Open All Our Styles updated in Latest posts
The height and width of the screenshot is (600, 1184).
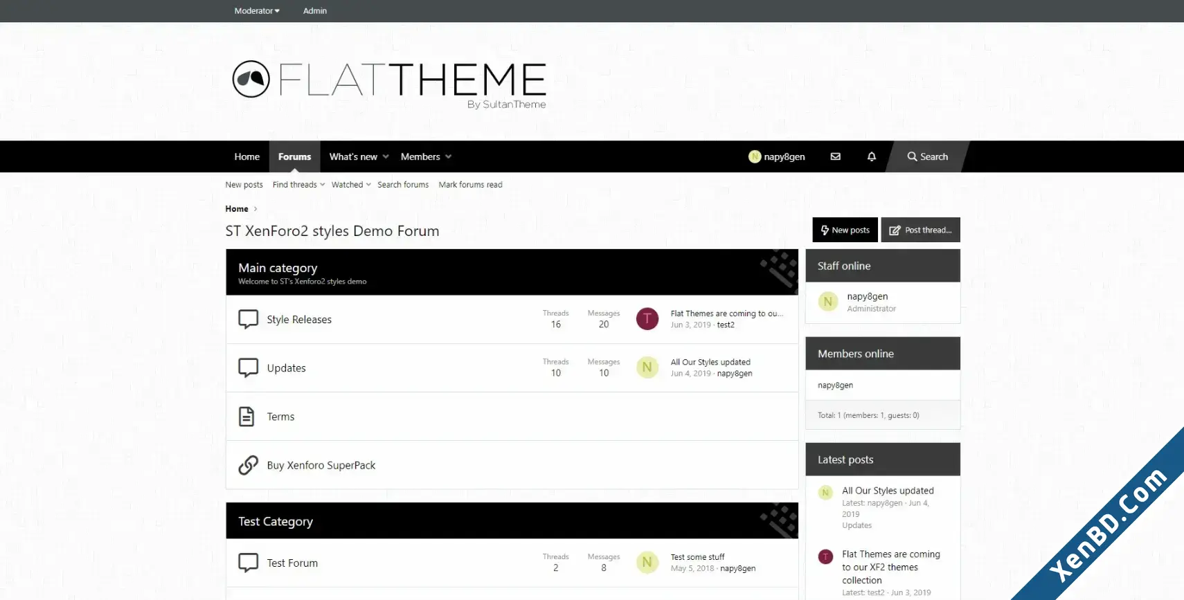point(888,490)
